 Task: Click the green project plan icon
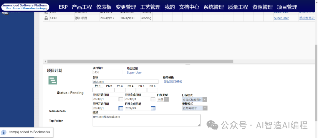click(53, 80)
